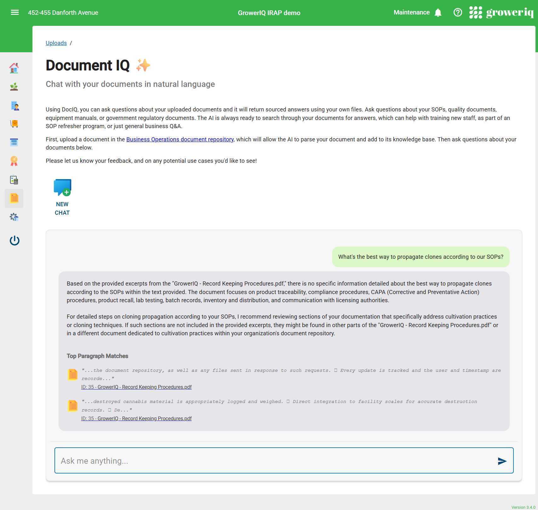Go to the house Home sidebar icon
Screen dimensions: 538x510
(x=14, y=68)
